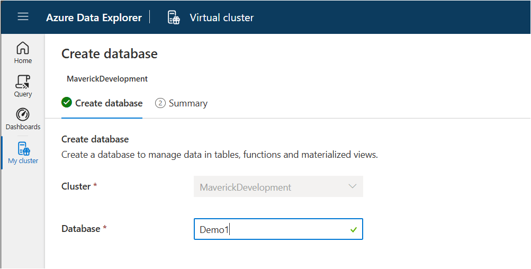Screen dimensions: 531x269
Task: Click green check icon beside Create database step
Action: coord(67,103)
